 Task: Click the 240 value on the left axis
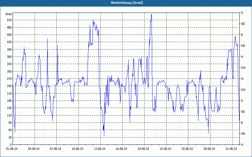[x=10, y=86]
